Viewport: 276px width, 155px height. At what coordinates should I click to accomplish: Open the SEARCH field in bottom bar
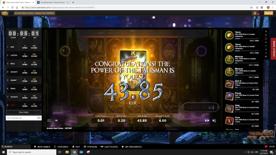click(x=15, y=146)
